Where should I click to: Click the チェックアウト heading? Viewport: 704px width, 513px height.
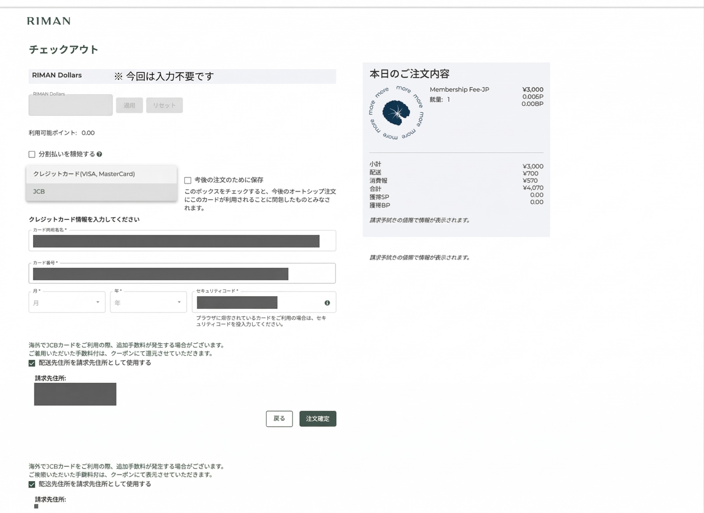click(x=64, y=49)
